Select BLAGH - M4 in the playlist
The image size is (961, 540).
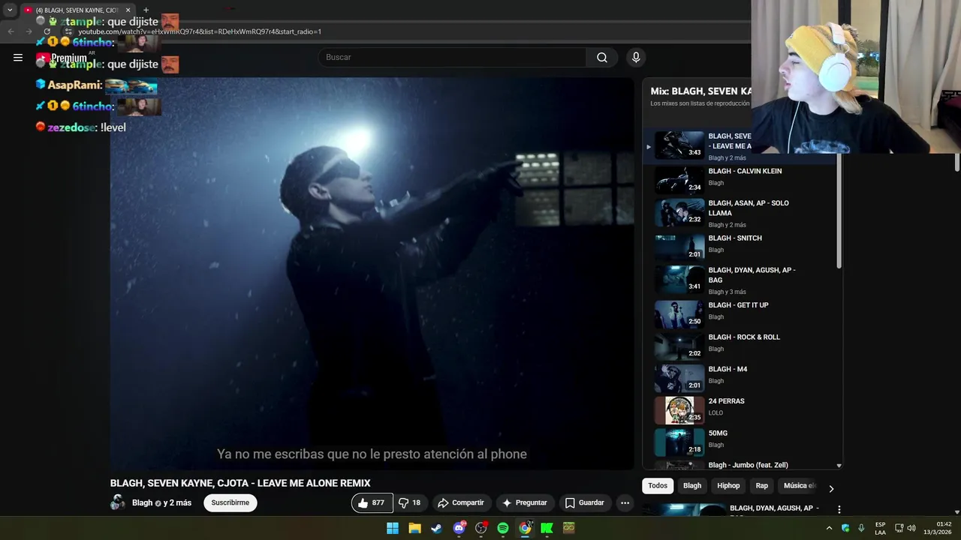coord(728,369)
